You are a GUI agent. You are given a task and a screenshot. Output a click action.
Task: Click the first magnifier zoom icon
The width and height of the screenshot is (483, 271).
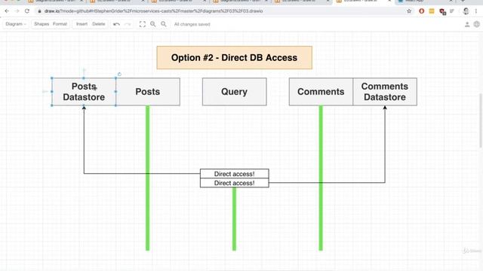152,24
